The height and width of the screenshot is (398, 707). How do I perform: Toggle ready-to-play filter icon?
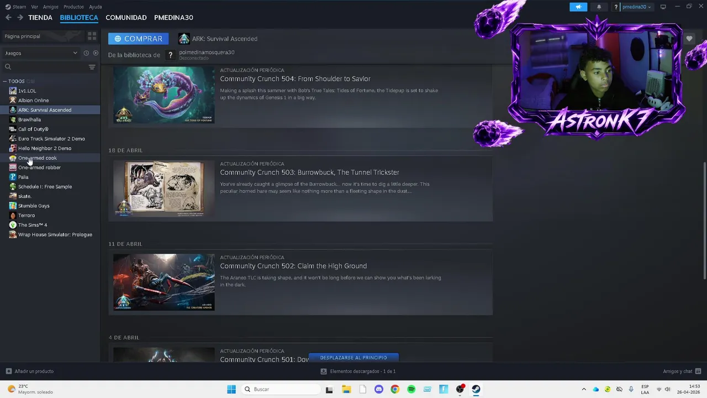[x=96, y=53]
